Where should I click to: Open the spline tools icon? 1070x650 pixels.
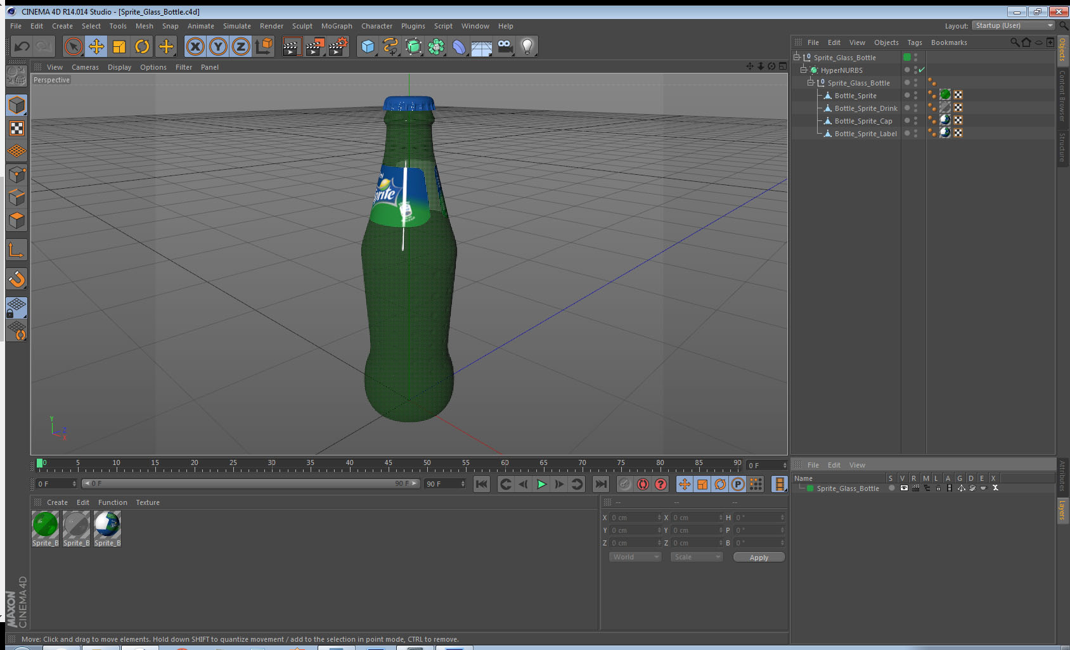390,46
